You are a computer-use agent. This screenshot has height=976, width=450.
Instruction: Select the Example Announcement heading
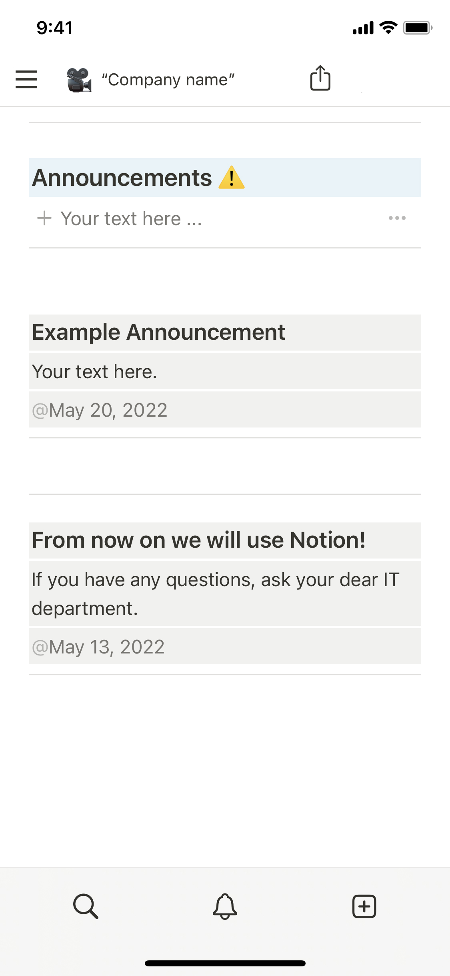(158, 332)
